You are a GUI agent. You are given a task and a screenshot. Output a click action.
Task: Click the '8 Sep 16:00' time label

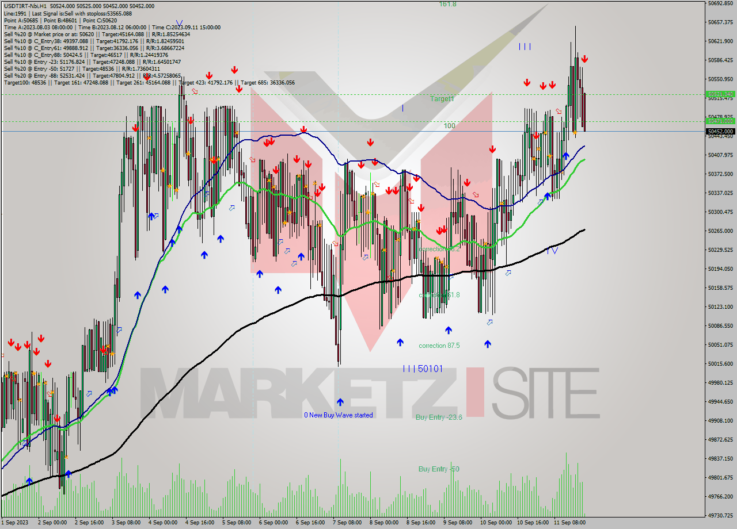421,523
